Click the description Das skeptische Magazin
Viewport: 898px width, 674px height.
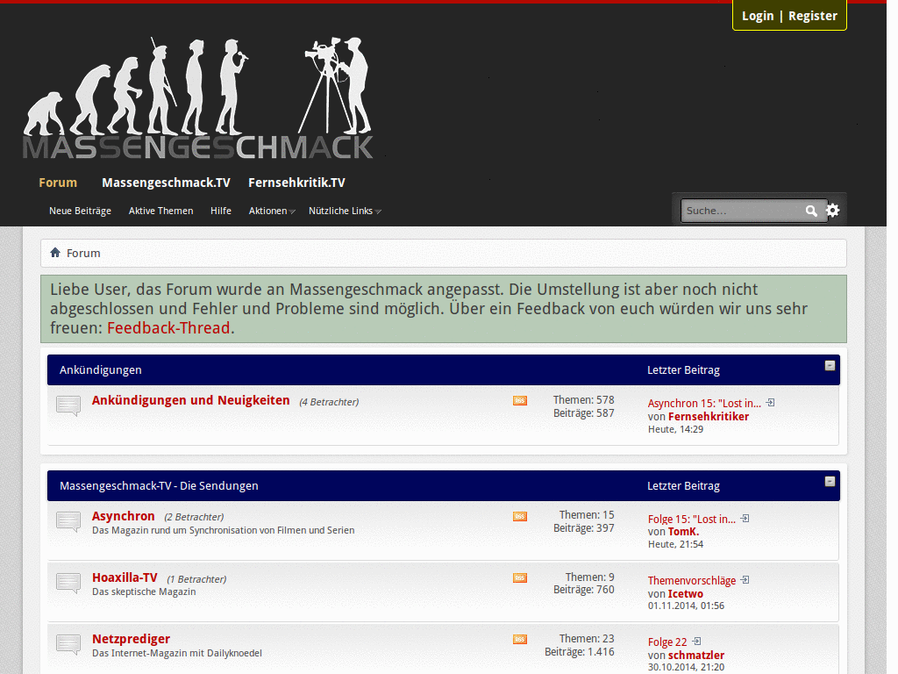[x=144, y=592]
